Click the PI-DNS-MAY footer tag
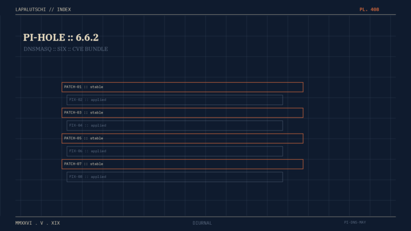 coord(355,222)
